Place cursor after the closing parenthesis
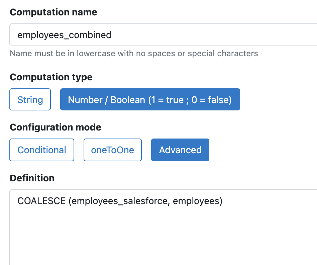 point(223,201)
